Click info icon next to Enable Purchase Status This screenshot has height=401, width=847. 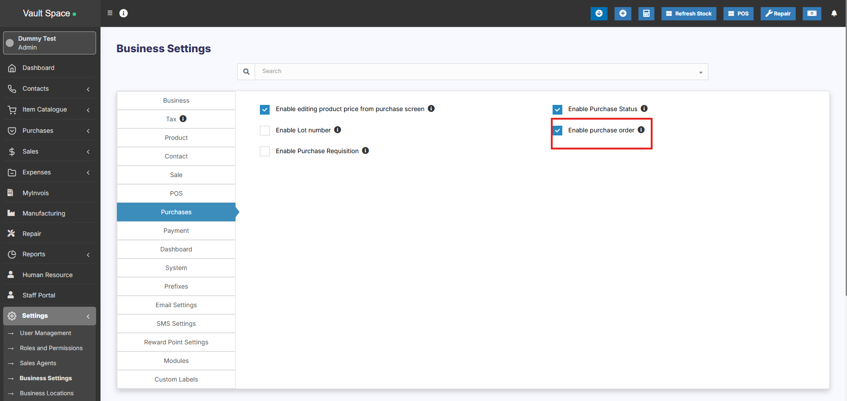click(644, 108)
